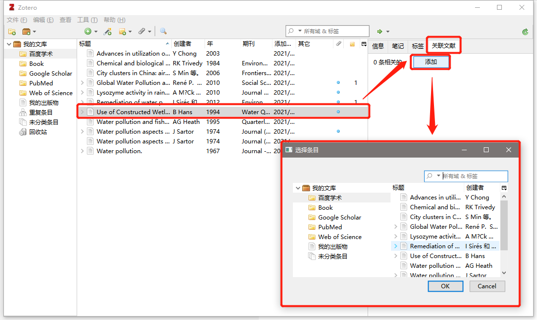The image size is (537, 320).
Task: Open 未分类条目 in main window sidebar
Action: [x=43, y=122]
